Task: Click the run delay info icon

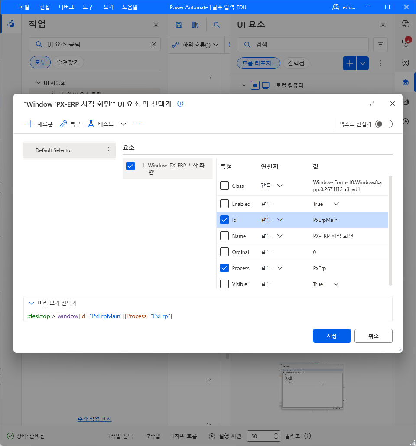Action: pyautogui.click(x=308, y=436)
